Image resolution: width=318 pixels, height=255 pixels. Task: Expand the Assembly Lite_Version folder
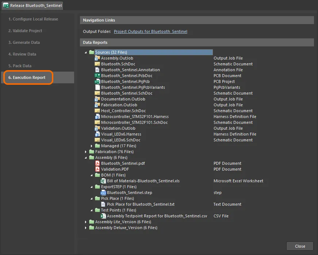[86, 222]
